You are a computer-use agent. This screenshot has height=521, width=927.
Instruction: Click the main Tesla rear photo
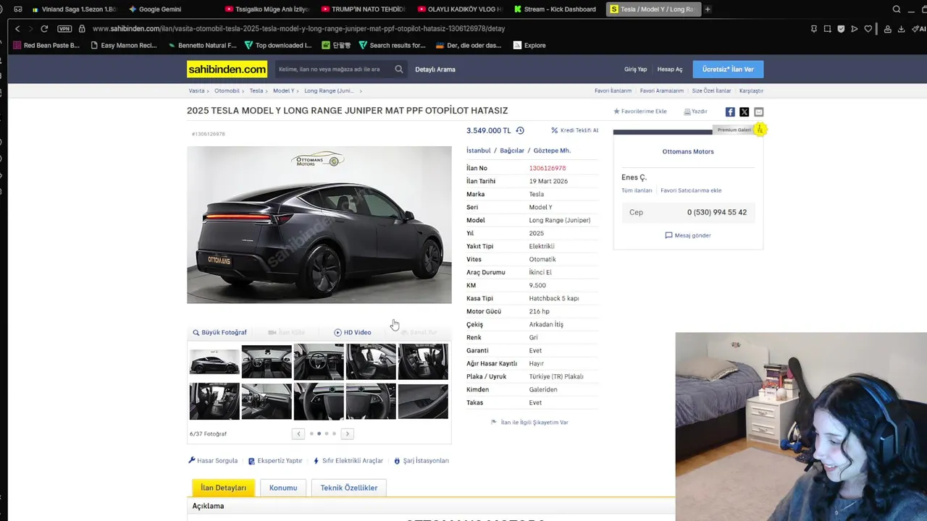point(319,225)
